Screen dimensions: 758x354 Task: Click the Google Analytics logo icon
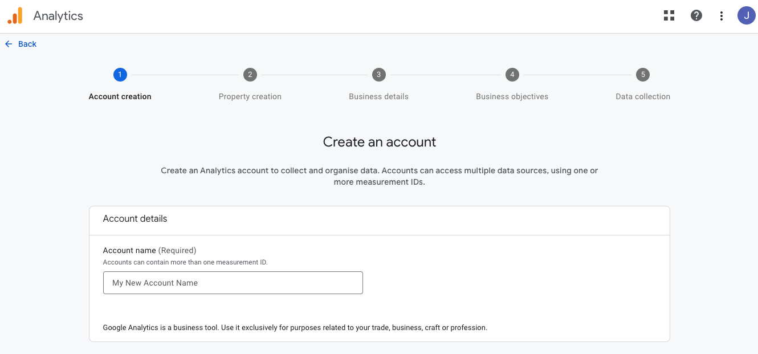click(x=15, y=16)
